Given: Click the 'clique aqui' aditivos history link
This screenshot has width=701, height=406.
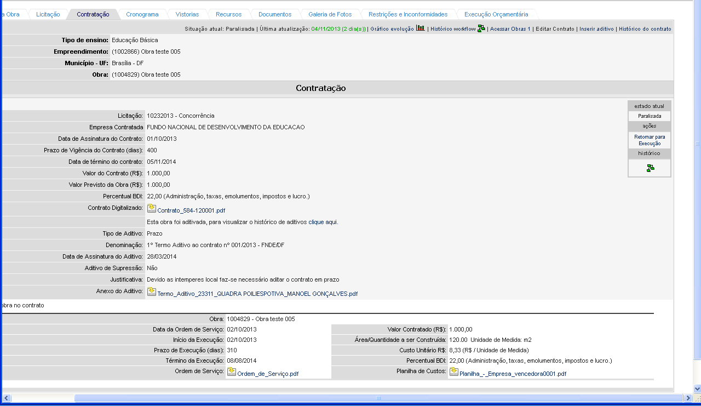Looking at the screenshot, I should click(x=323, y=222).
